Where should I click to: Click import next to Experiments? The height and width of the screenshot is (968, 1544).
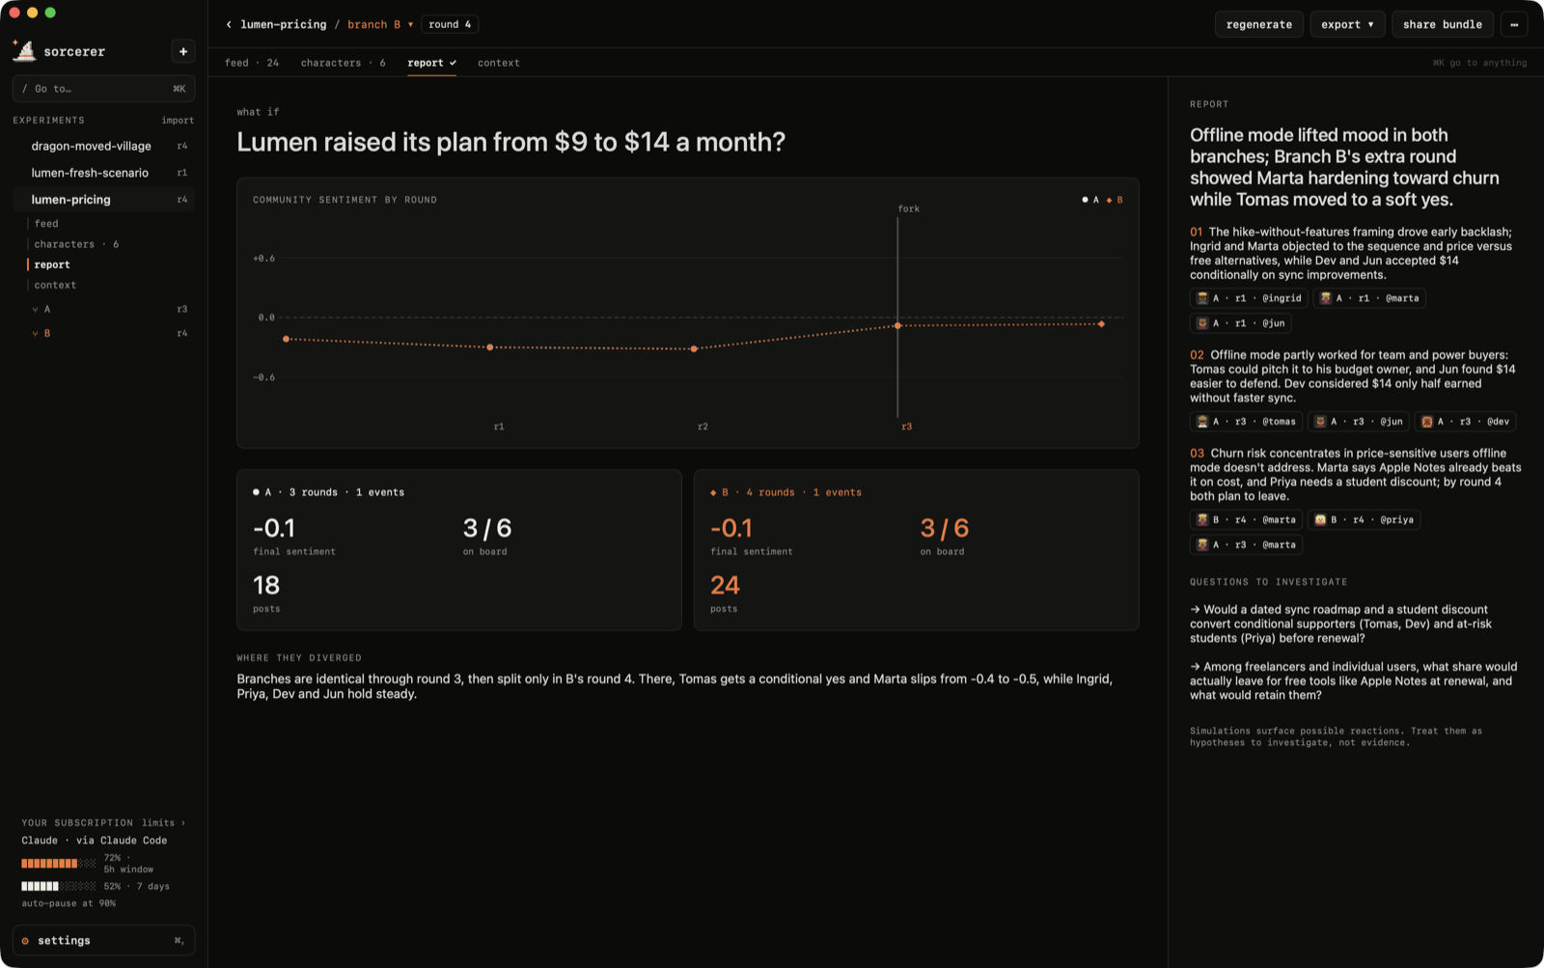pyautogui.click(x=178, y=121)
